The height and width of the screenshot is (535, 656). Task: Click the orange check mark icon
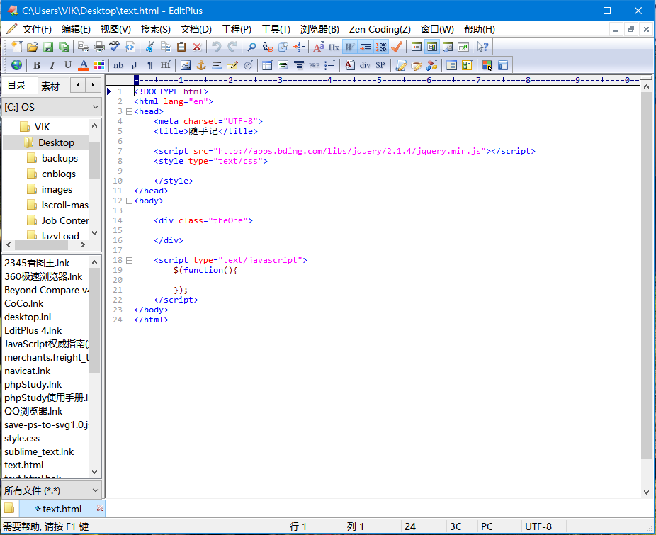tap(397, 47)
